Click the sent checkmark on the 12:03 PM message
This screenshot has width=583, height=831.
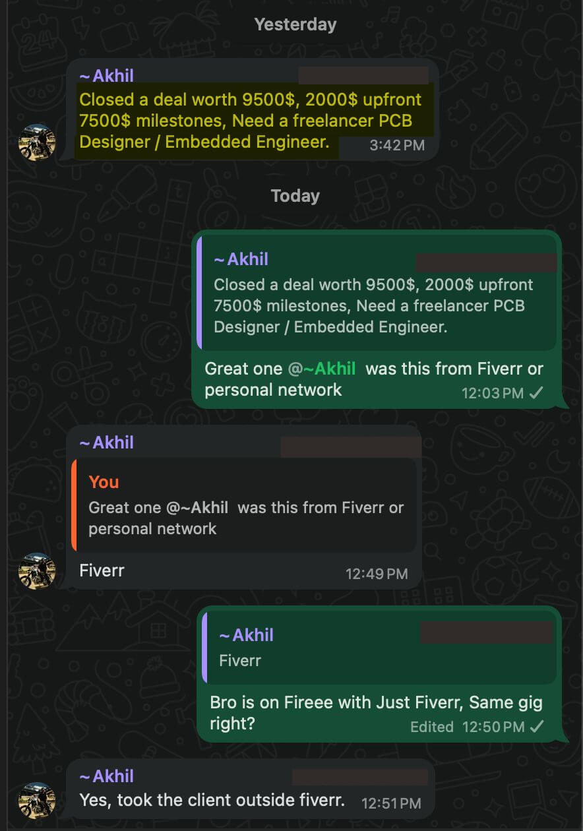pos(537,393)
